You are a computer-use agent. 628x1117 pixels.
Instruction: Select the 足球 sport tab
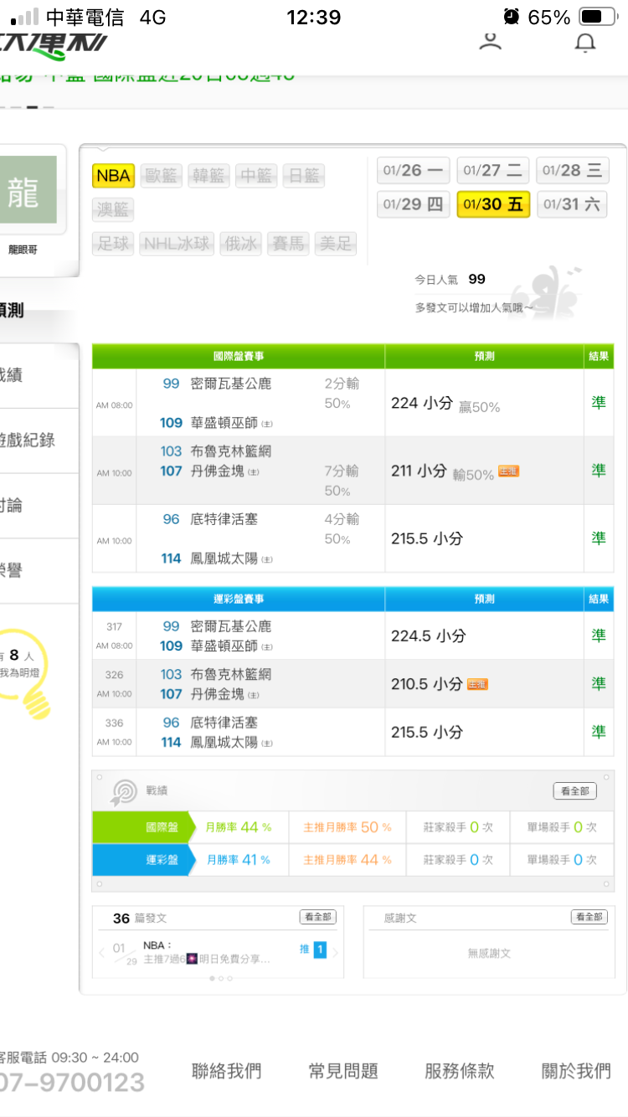114,244
